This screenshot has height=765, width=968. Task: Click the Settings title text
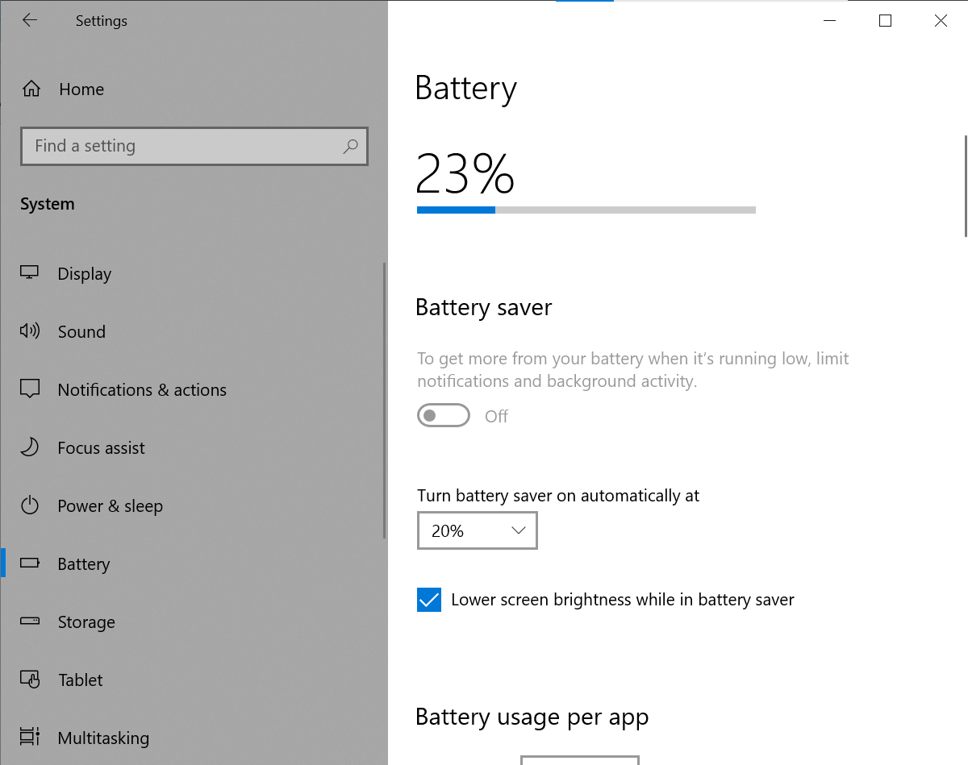pyautogui.click(x=101, y=20)
